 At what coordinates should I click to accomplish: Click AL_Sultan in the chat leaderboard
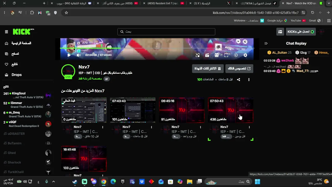pos(279,53)
